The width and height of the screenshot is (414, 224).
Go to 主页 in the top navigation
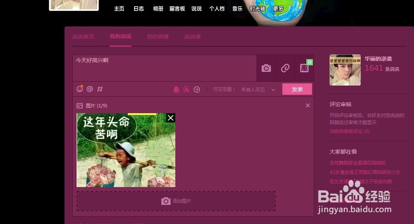(119, 9)
